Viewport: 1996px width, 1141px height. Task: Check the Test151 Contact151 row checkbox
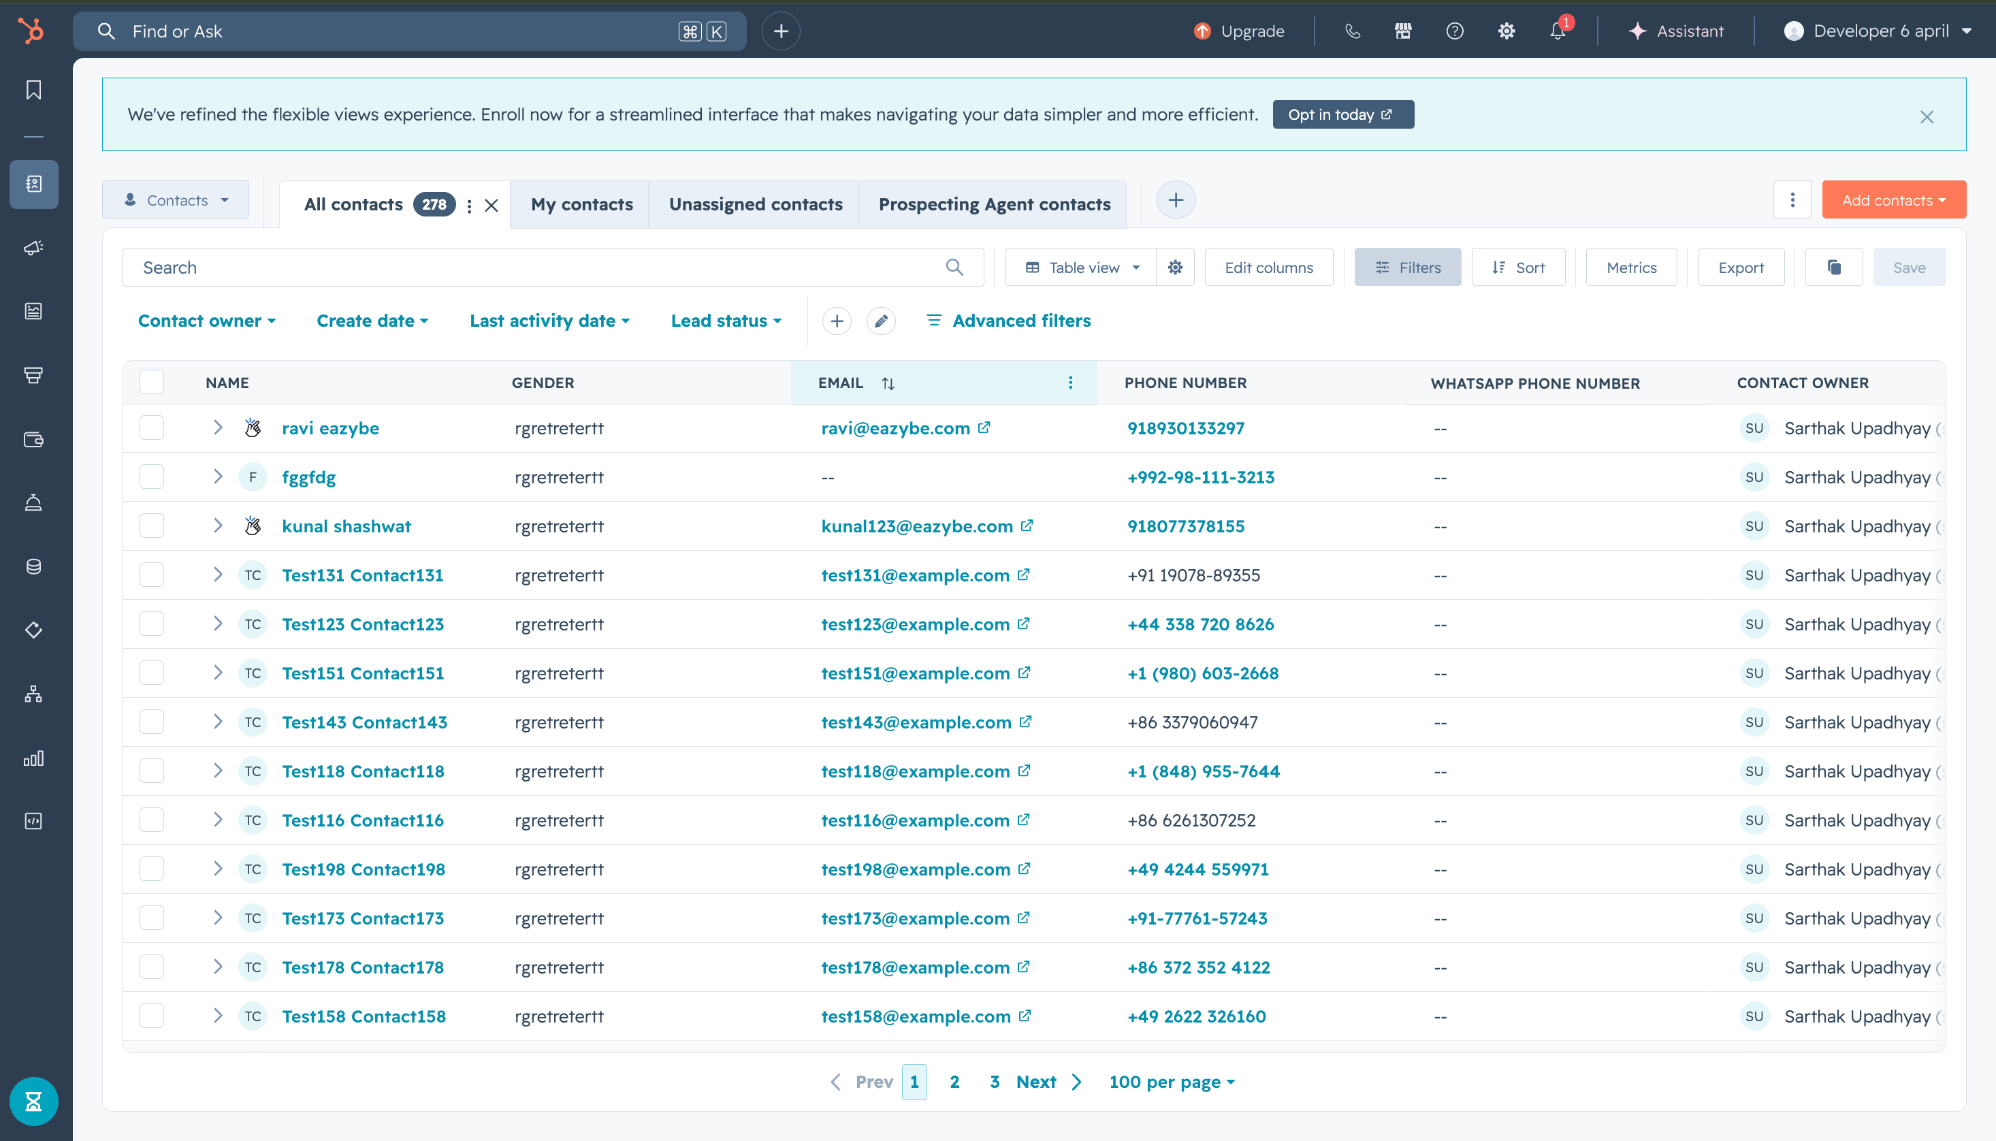pyautogui.click(x=151, y=673)
